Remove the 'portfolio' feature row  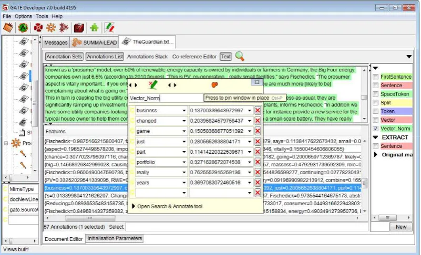coord(258,162)
